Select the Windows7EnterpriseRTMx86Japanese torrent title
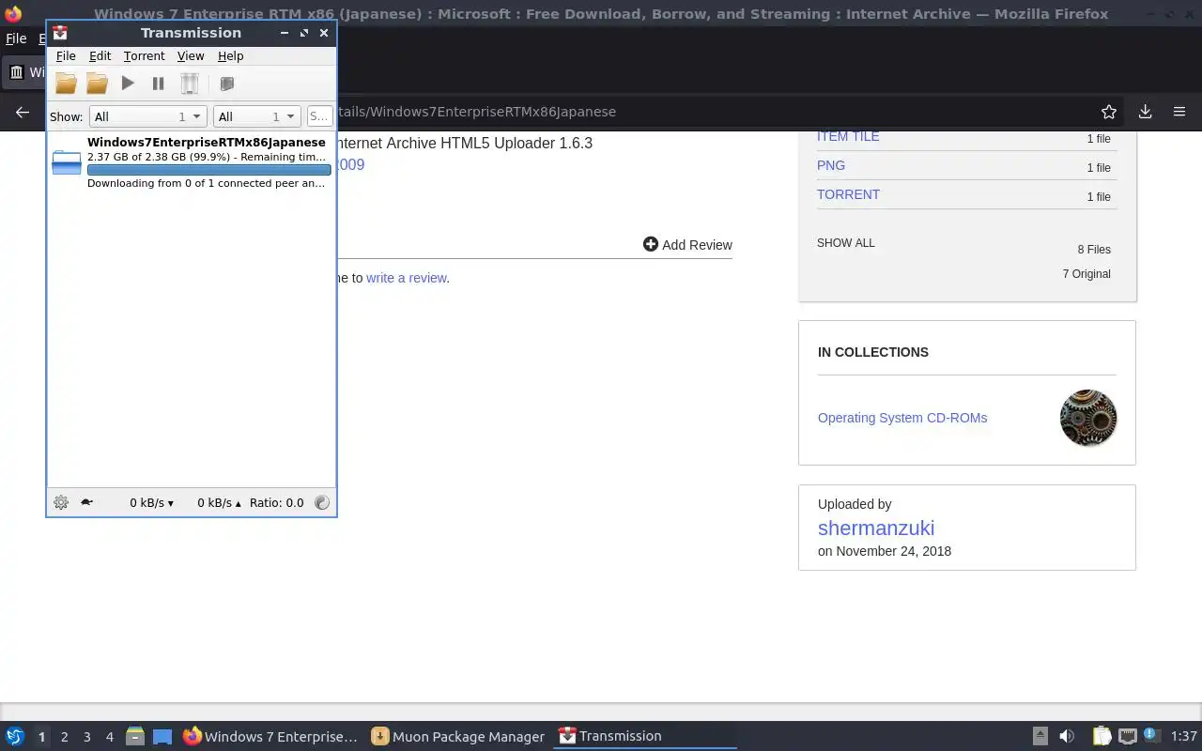 coord(207,143)
